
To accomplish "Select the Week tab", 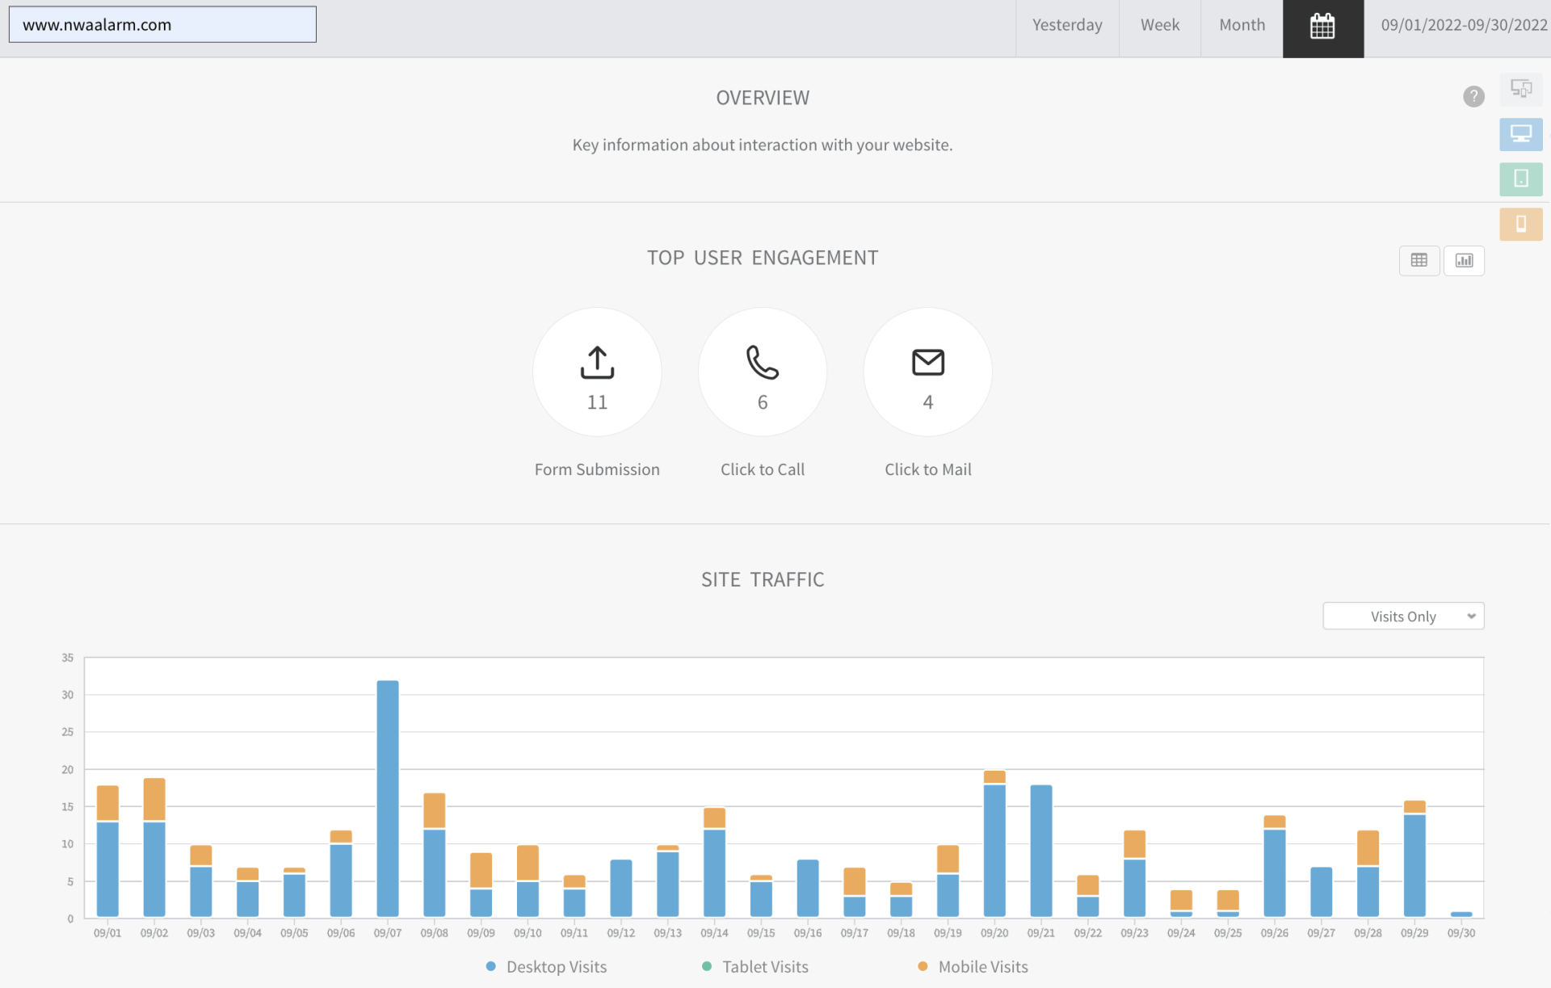I will [x=1159, y=25].
